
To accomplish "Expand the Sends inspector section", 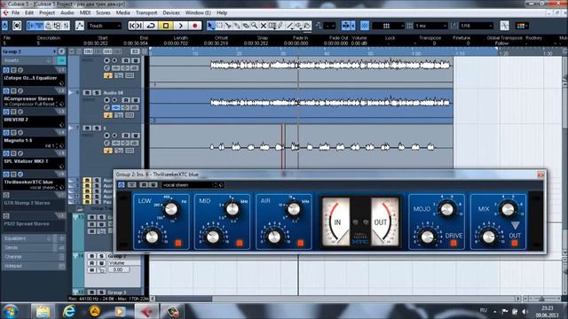I will 34,248.
